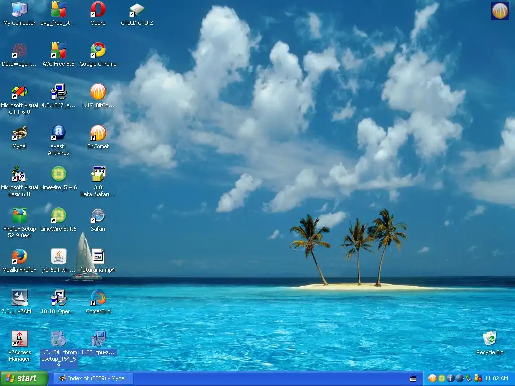
Task: Click the 11:02 AM clock
Action: pos(496,378)
